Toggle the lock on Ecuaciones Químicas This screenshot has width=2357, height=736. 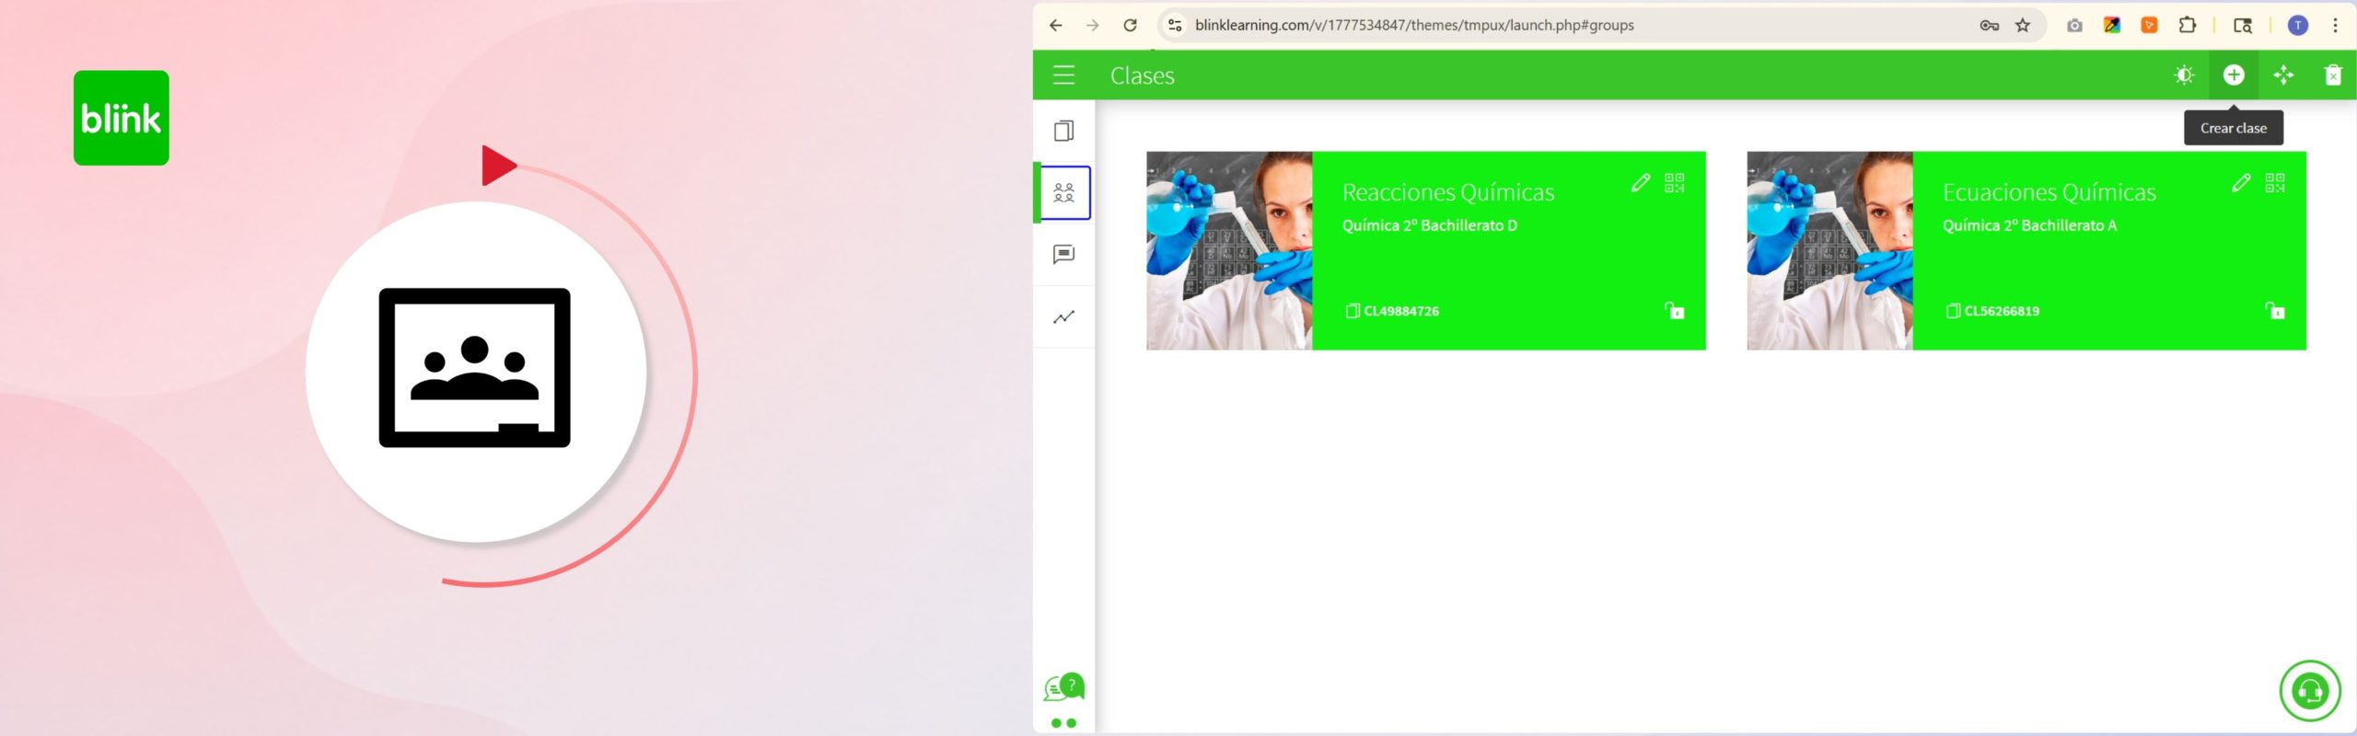2275,311
